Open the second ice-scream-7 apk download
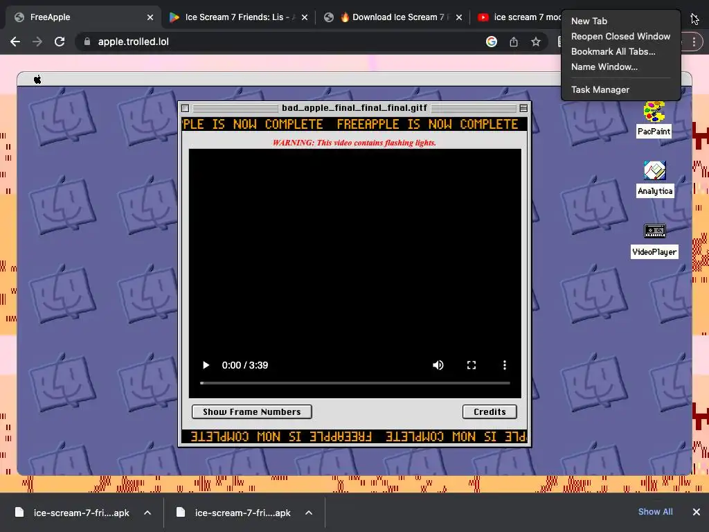Image resolution: width=709 pixels, height=532 pixels. click(243, 513)
